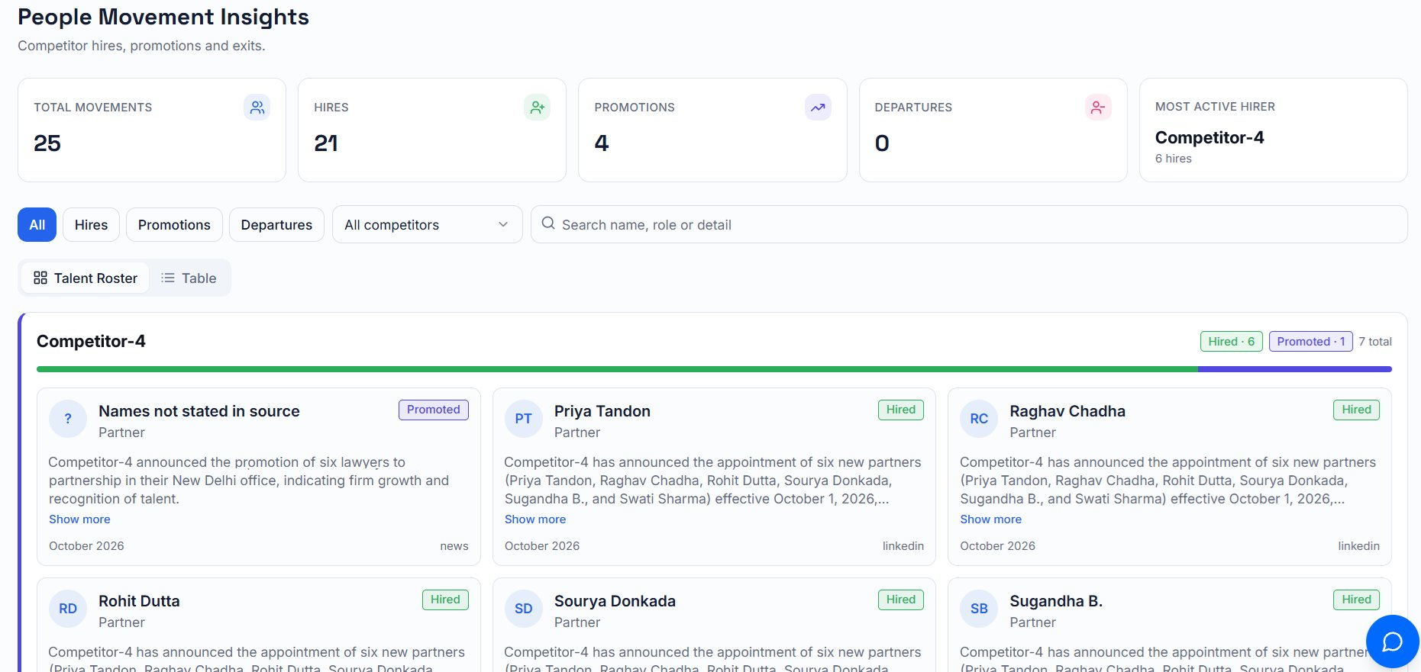This screenshot has width=1421, height=672.
Task: Click the Competitor-4 section heading
Action: point(91,342)
